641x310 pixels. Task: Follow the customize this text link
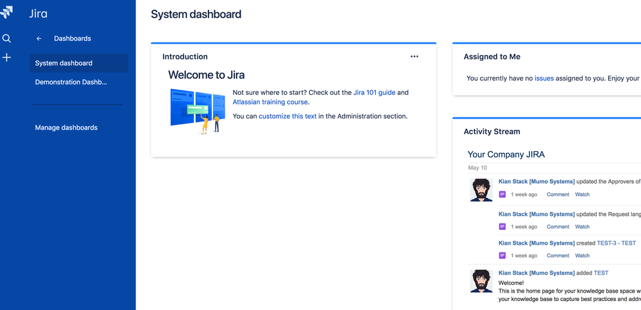287,117
